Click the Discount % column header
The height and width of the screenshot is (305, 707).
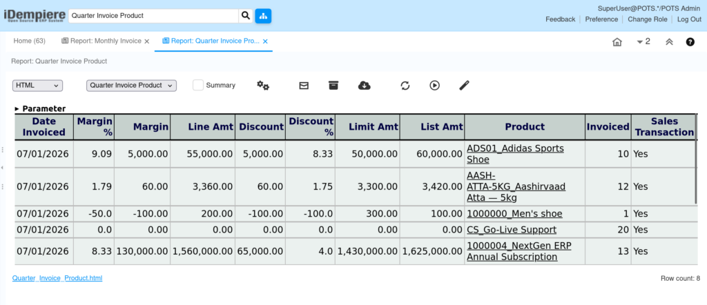(310, 127)
